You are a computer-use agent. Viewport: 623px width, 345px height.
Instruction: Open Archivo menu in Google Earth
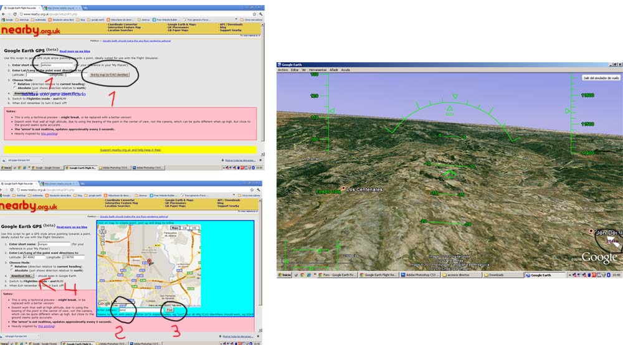(283, 70)
